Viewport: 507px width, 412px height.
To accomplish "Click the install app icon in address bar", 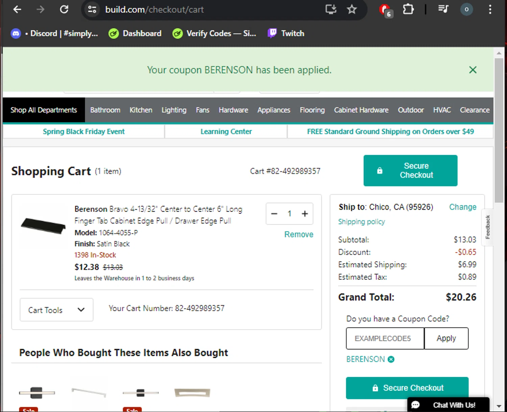I will (x=331, y=9).
